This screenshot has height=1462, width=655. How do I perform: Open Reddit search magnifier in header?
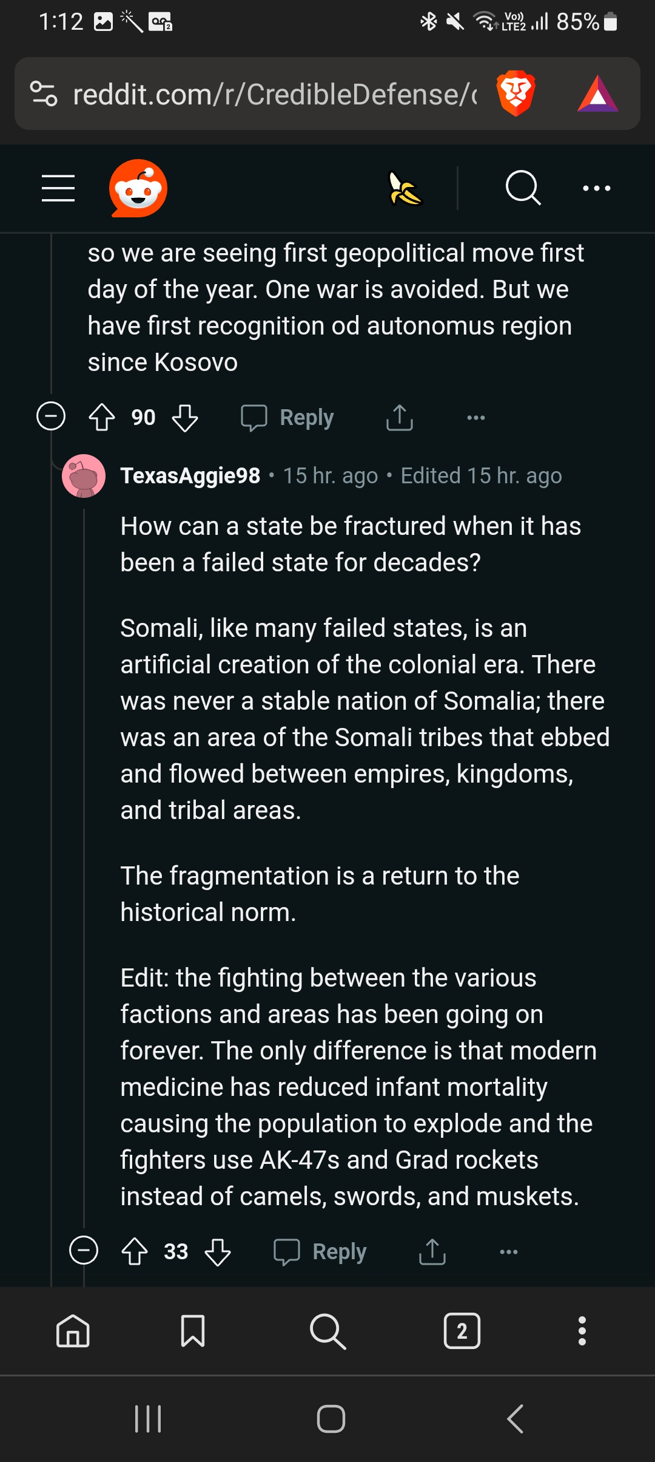[x=523, y=188]
